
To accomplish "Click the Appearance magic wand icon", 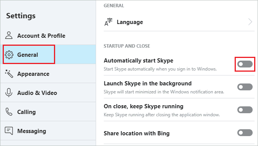I will point(9,74).
